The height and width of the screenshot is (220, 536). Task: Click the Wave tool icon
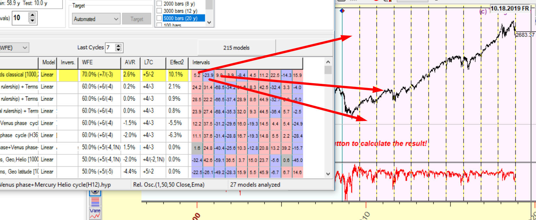[x=95, y=213]
